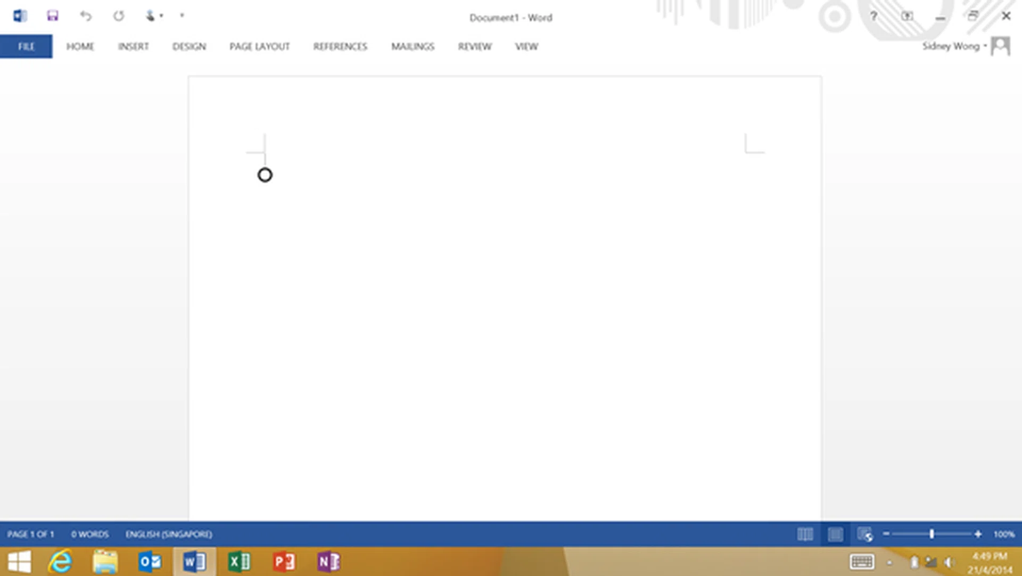Open the MAILINGS ribbon tab
Image resolution: width=1022 pixels, height=576 pixels.
pos(413,46)
